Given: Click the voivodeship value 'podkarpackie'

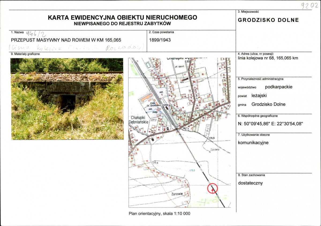Looking at the screenshot, I should click(x=279, y=87).
